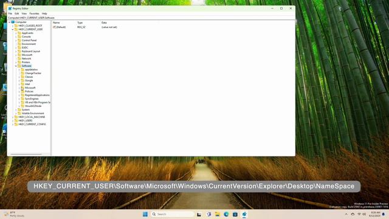Select the Printers key

point(26,62)
